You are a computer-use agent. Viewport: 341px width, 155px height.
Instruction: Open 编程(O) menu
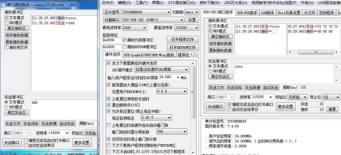pyautogui.click(x=124, y=2)
